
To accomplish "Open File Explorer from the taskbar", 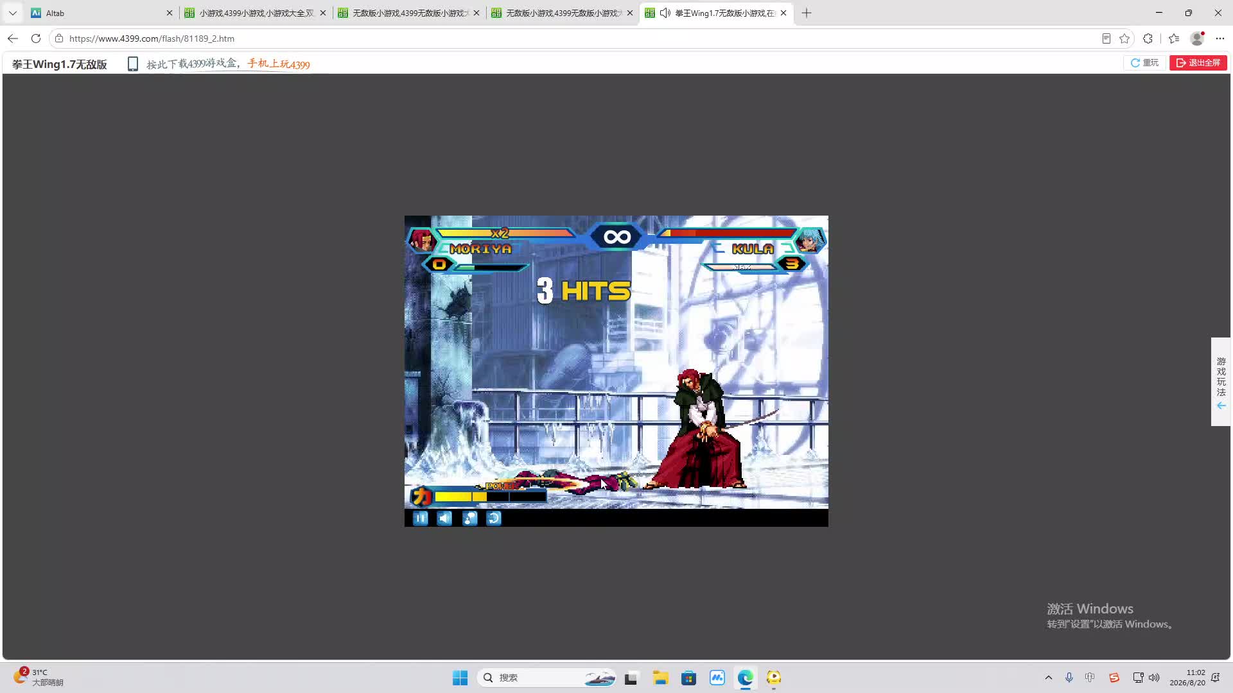I will point(660,678).
